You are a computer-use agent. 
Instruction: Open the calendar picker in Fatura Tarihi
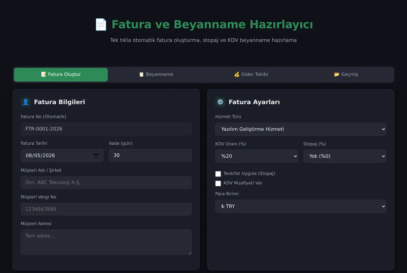click(x=96, y=156)
